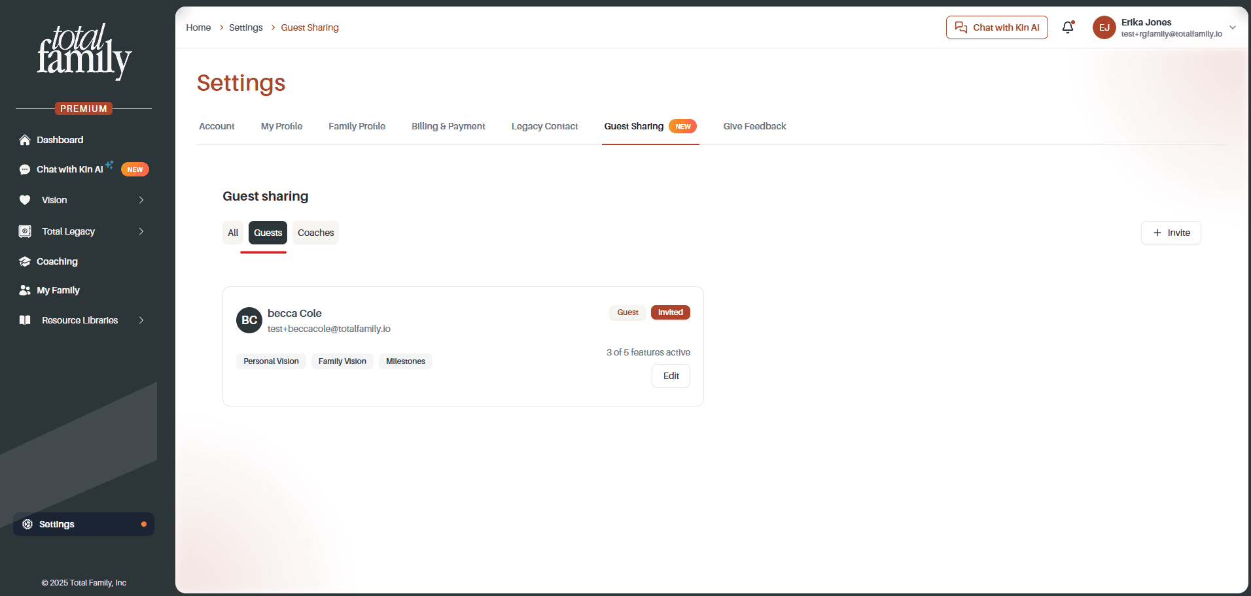Select the All filter chip
The width and height of the screenshot is (1251, 596).
(233, 233)
